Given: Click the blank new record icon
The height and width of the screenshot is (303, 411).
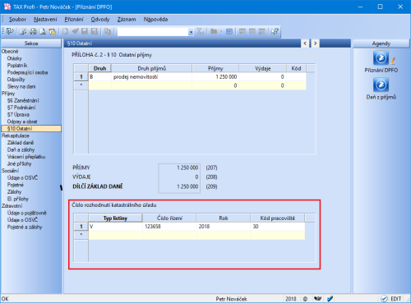Looking at the screenshot, I should (65, 31).
